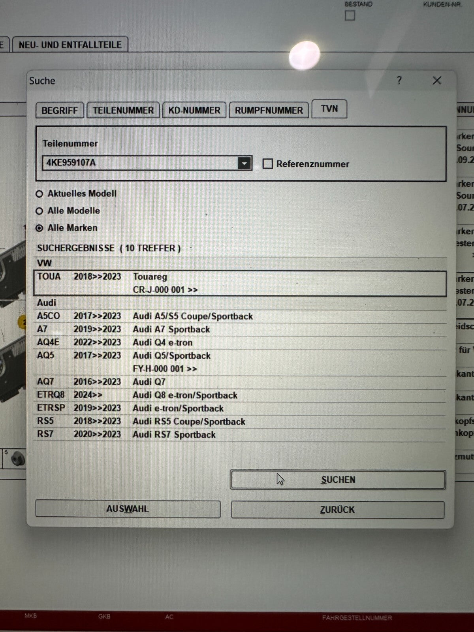474x632 pixels.
Task: Click the help question mark icon
Action: click(399, 81)
